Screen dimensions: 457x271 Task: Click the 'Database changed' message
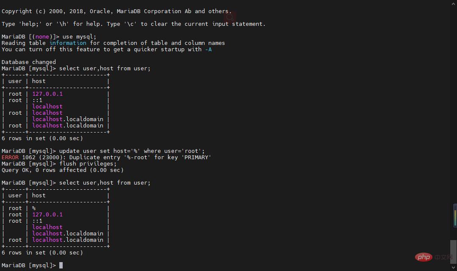pyautogui.click(x=28, y=62)
